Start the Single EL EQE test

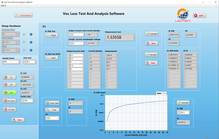[x=51, y=35]
